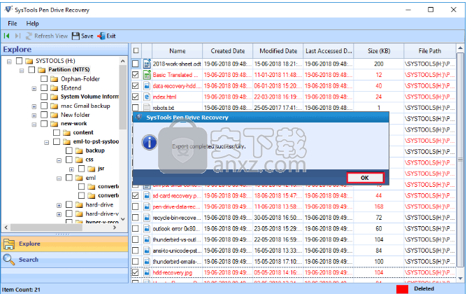The image size is (467, 294).
Task: Toggle the select-all header checkbox
Action: pos(136,50)
